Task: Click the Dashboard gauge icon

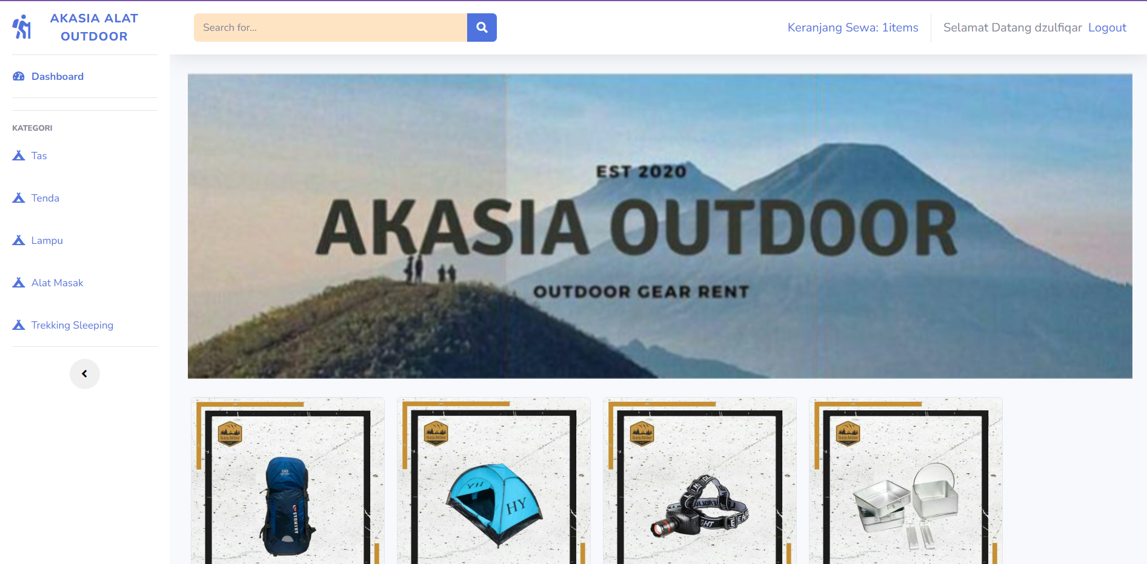Action: (19, 76)
